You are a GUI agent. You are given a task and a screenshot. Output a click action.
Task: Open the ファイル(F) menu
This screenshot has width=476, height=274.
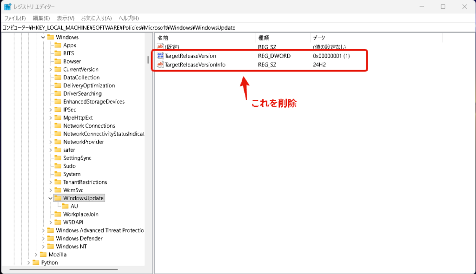pyautogui.click(x=15, y=18)
